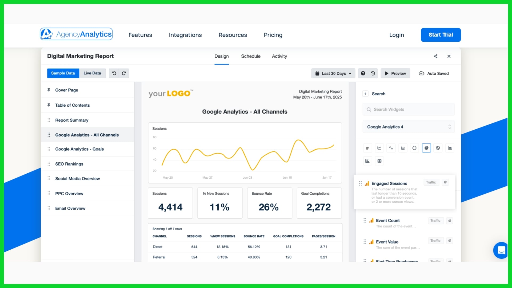Open the Last 30 Days date dropdown
This screenshot has height=288, width=512.
click(x=333, y=74)
